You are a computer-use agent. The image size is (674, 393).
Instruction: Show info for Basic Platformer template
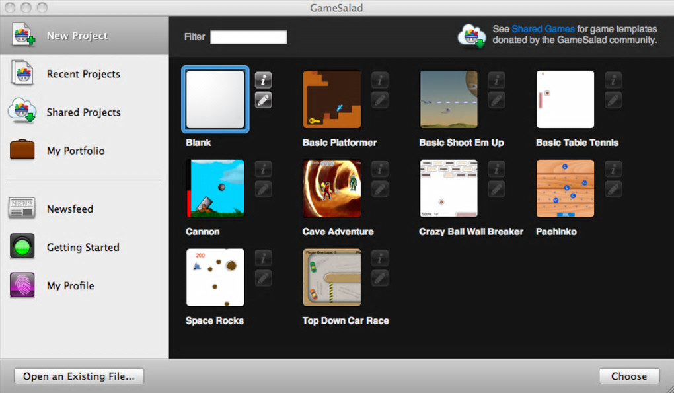(379, 80)
